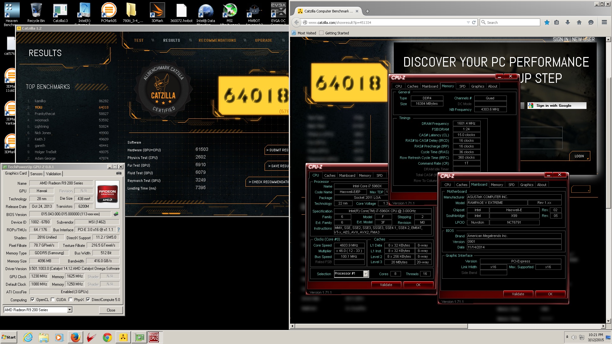Screen dimensions: 612x344
Task: Click SAVE RESULT button in Catzilla
Action: (277, 166)
